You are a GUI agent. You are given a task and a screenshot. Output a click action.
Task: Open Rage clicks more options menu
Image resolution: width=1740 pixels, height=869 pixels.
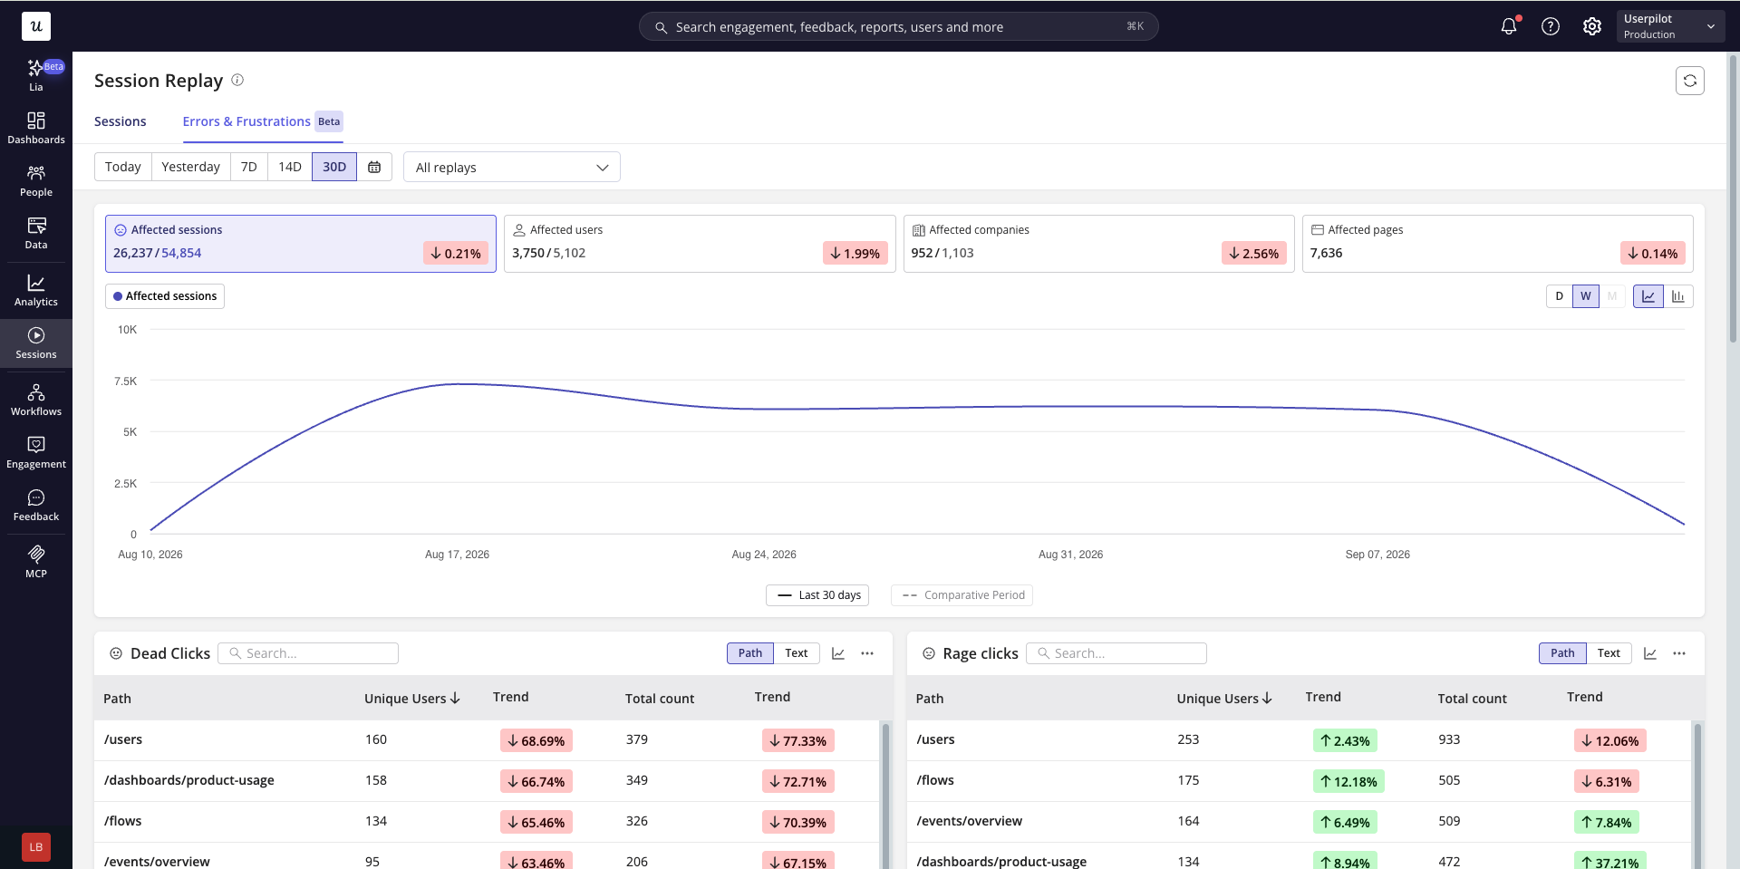(1679, 653)
